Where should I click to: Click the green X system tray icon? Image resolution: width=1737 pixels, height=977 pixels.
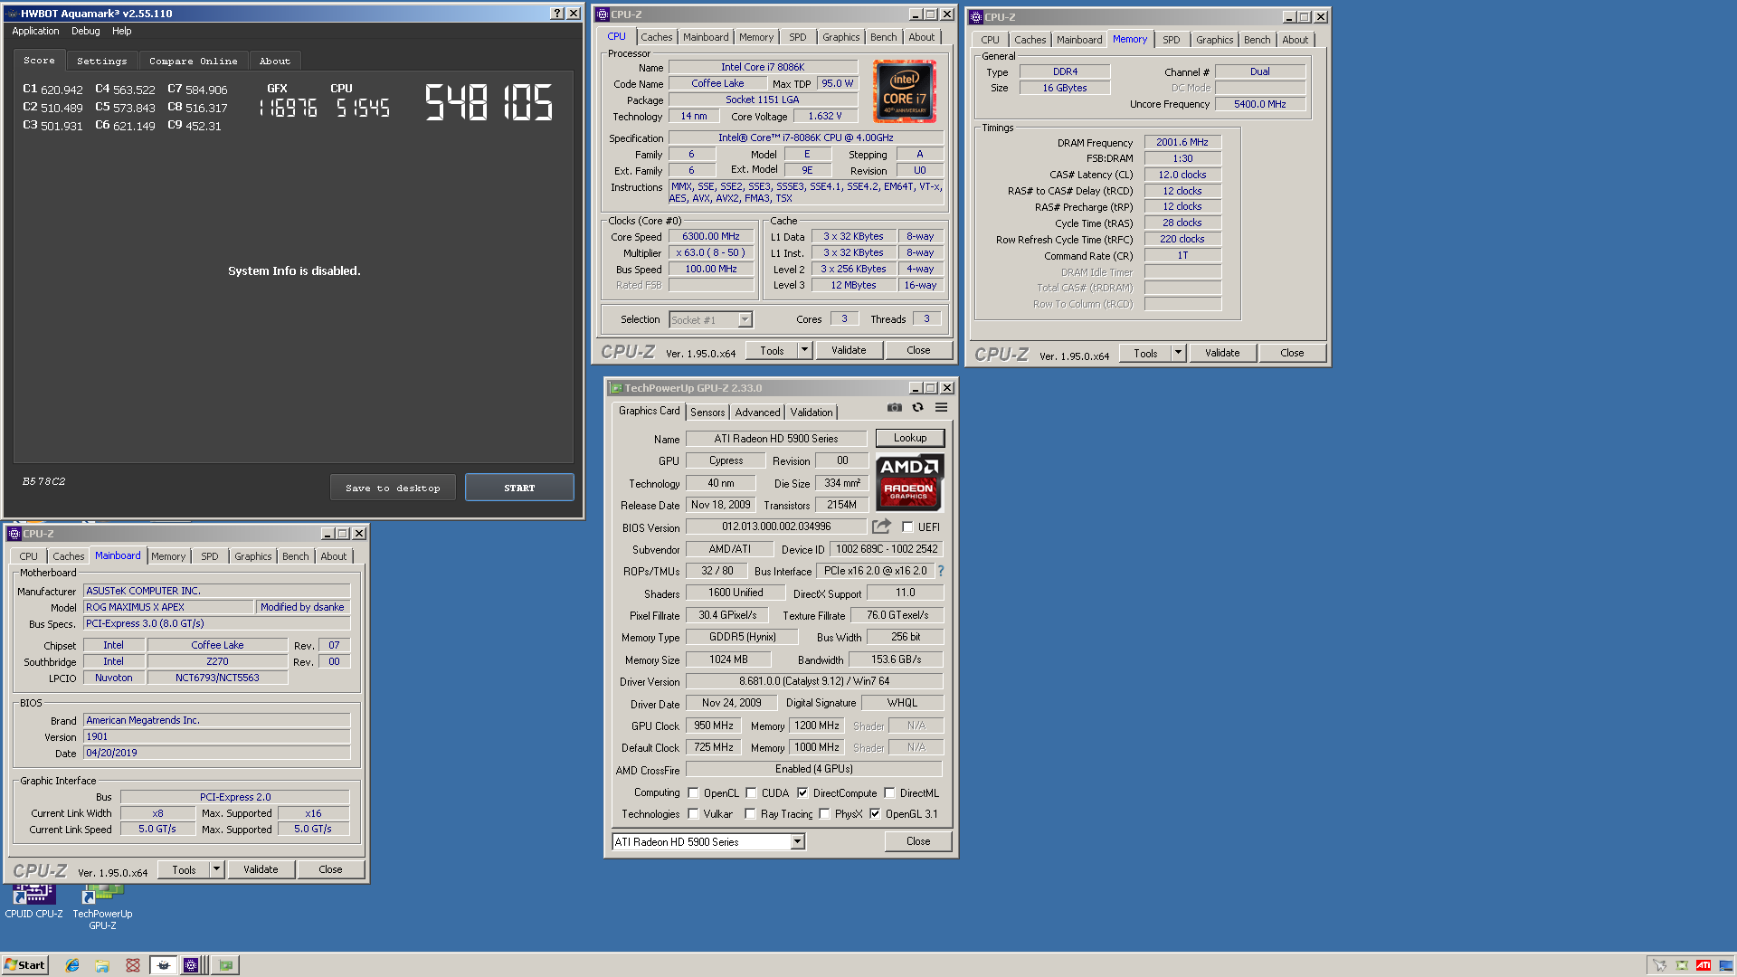(x=1682, y=965)
